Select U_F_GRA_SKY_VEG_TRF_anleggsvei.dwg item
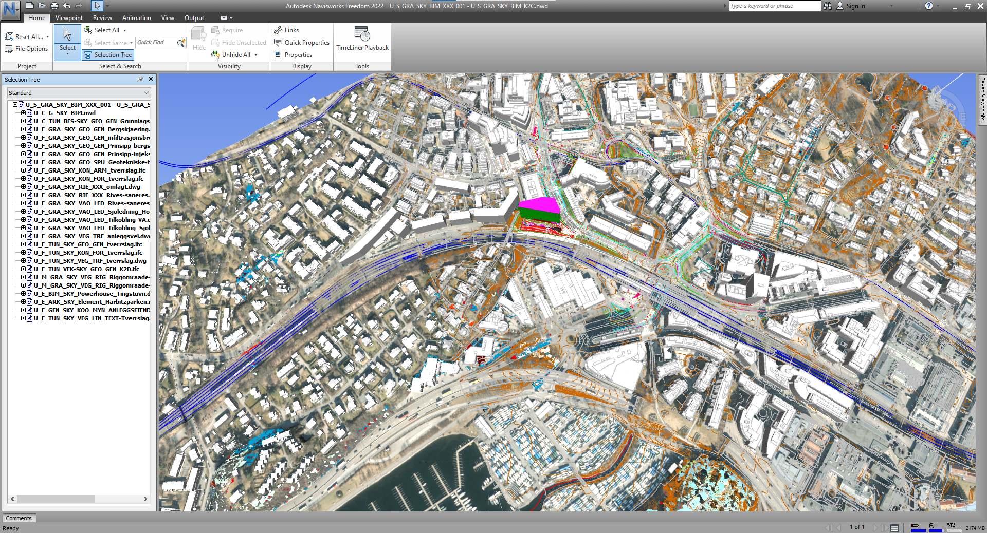This screenshot has width=987, height=533. pos(92,236)
